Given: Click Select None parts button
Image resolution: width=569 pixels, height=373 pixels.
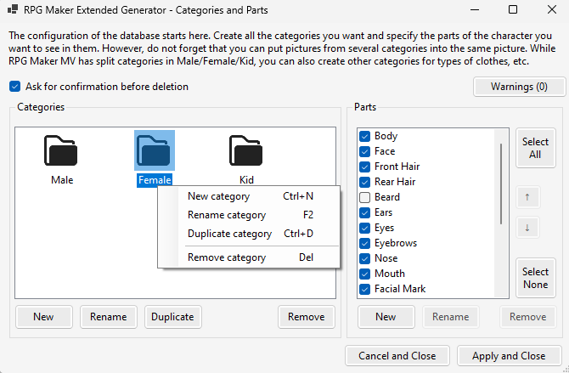Looking at the screenshot, I should pos(536,278).
